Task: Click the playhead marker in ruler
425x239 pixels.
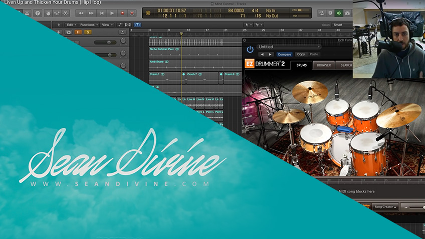Action: click(181, 34)
